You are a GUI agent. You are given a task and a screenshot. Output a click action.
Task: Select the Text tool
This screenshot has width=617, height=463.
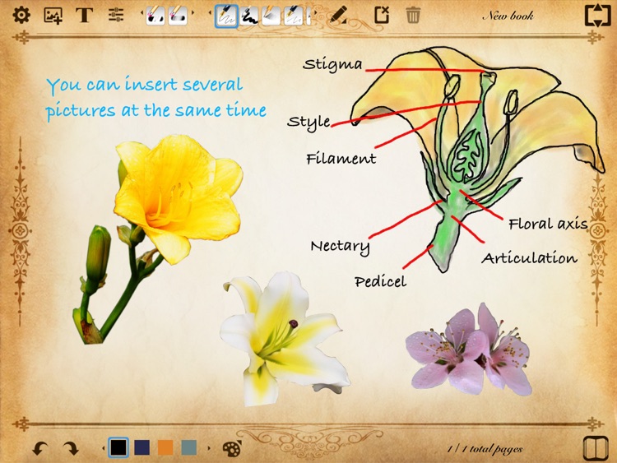tap(84, 15)
